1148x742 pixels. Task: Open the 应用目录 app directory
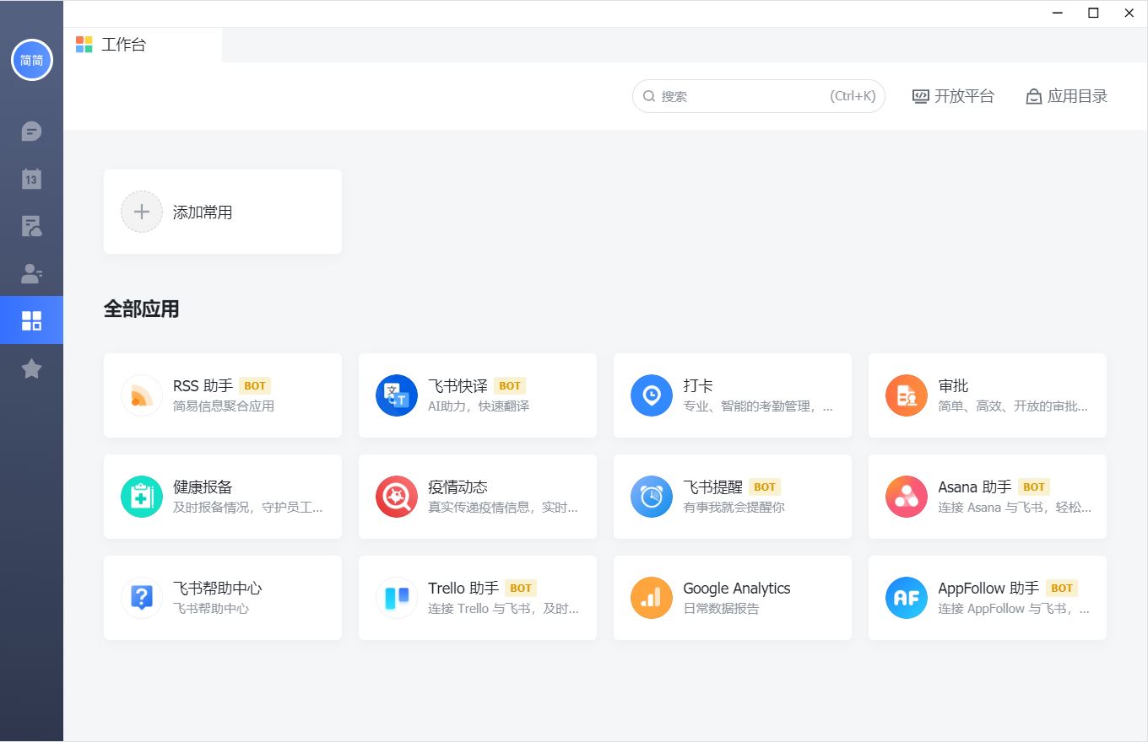point(1066,95)
